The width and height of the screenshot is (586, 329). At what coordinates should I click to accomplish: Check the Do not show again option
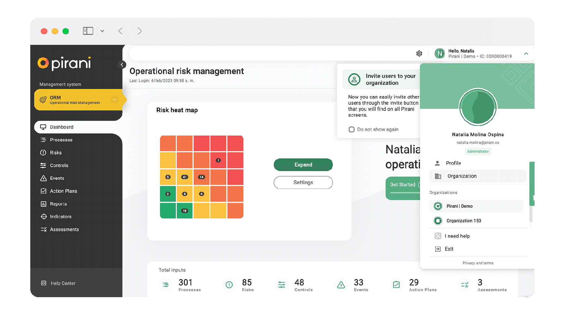(351, 129)
